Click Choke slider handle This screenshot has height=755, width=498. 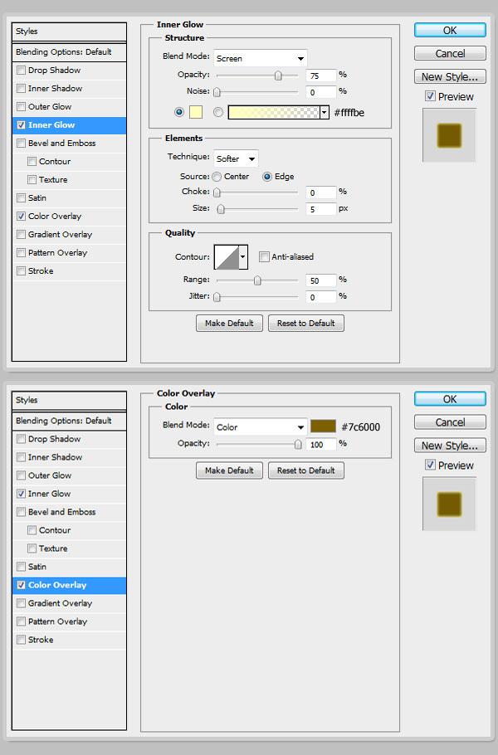click(x=217, y=192)
